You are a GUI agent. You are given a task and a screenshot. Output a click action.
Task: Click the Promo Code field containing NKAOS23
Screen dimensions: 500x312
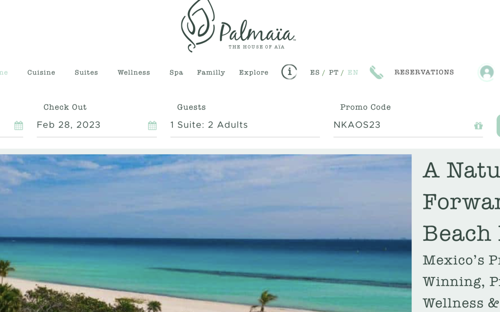coord(408,125)
